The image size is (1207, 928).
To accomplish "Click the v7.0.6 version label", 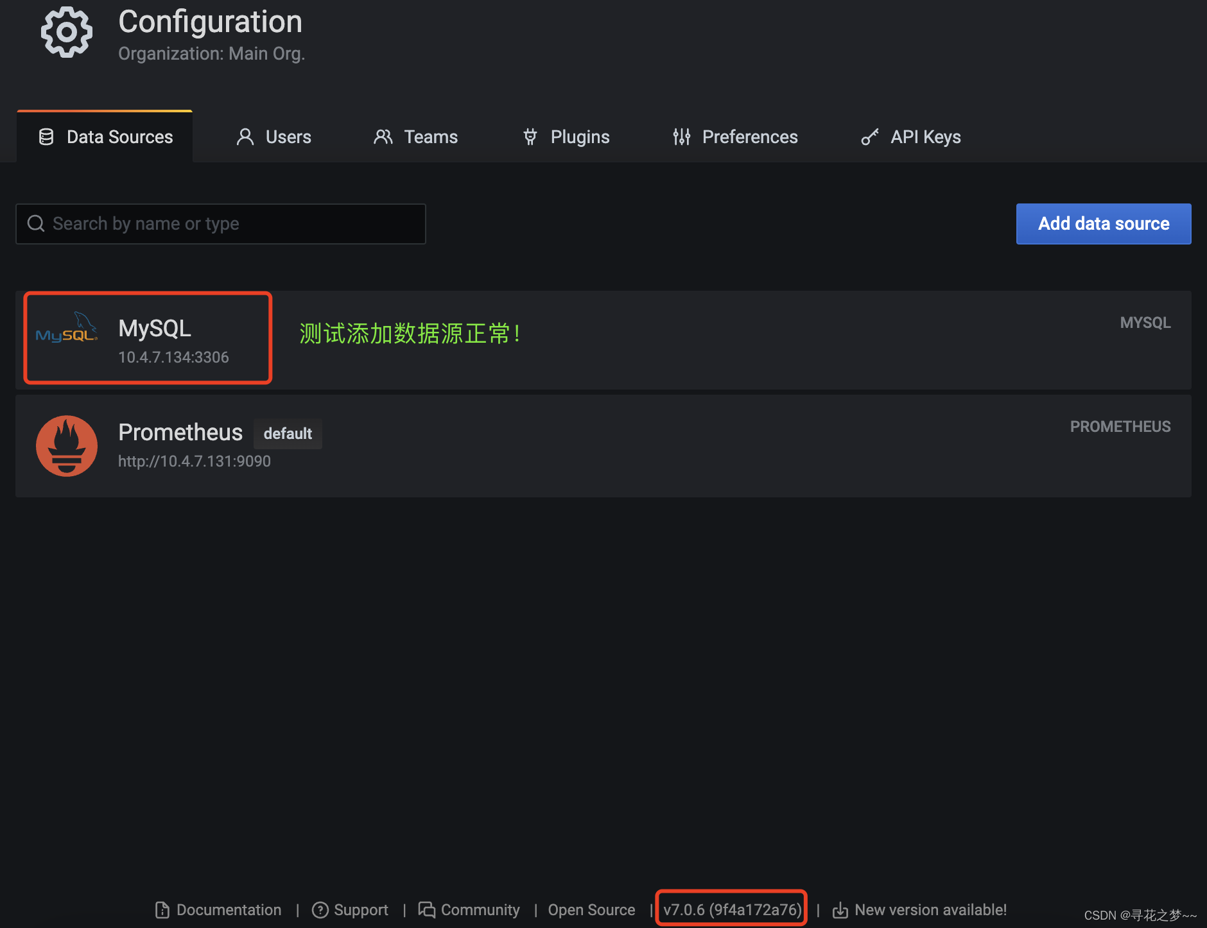I will (731, 909).
